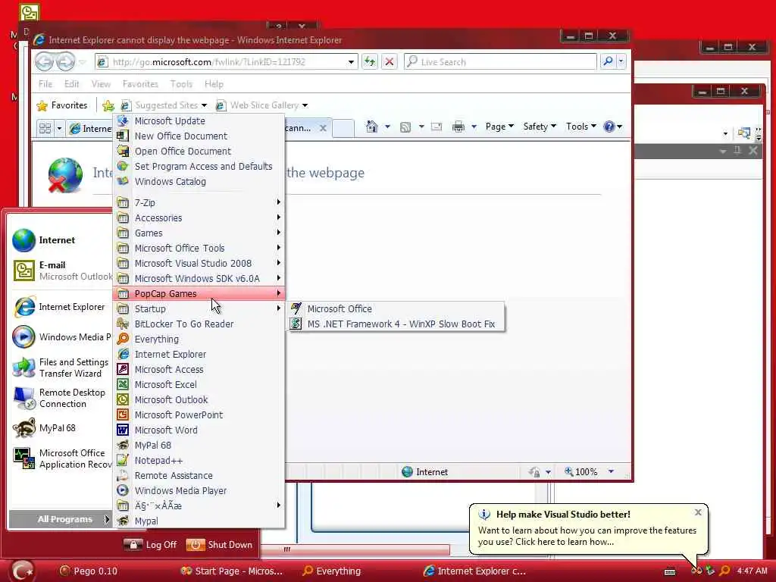
Task: Open Windows Catalog entry
Action: 199,182
